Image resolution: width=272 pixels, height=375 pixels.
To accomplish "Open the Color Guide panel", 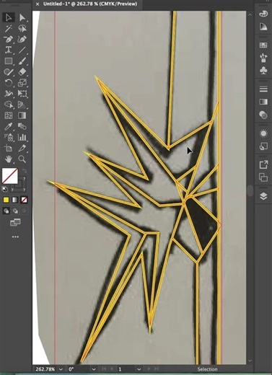I will pos(263,27).
